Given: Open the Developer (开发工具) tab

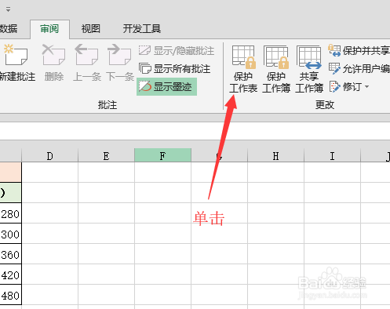Looking at the screenshot, I should pyautogui.click(x=142, y=29).
